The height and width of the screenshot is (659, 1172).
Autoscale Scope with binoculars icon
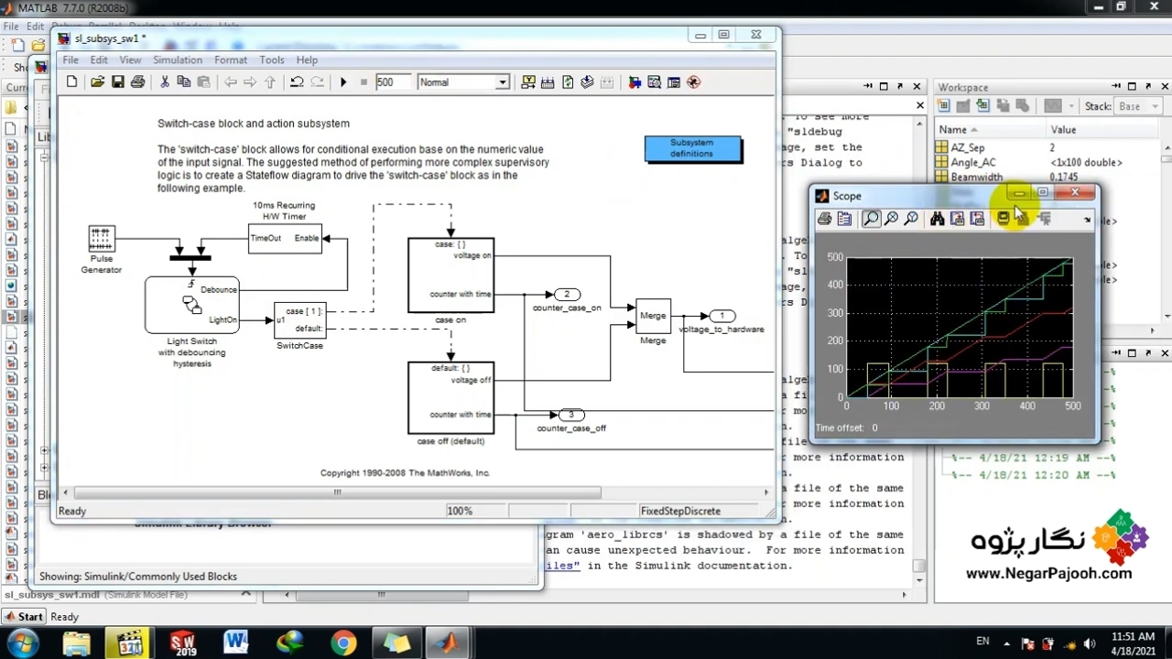point(937,219)
